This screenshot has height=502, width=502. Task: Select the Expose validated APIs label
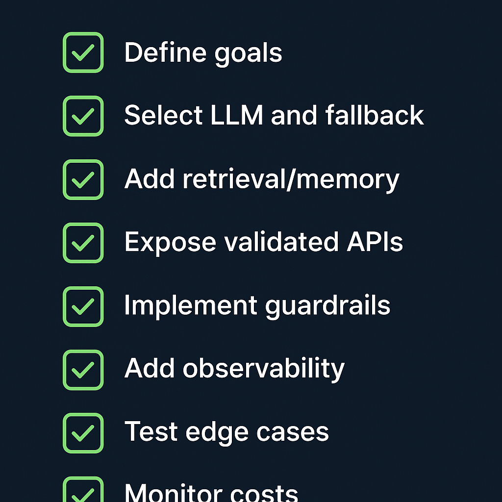263,243
